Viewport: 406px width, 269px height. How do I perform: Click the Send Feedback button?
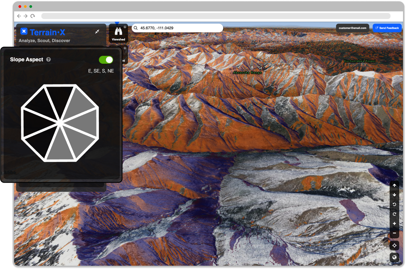click(387, 28)
